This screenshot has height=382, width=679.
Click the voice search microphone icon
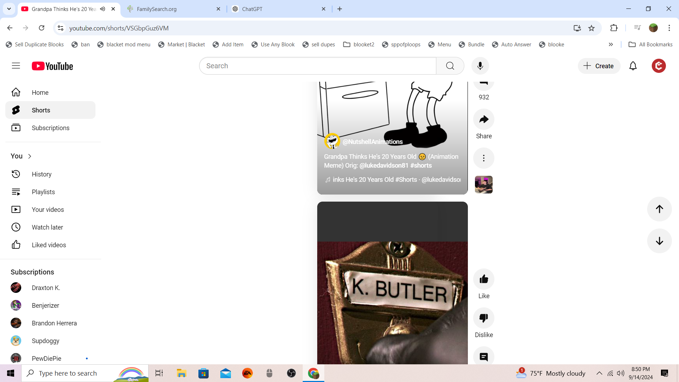click(480, 66)
